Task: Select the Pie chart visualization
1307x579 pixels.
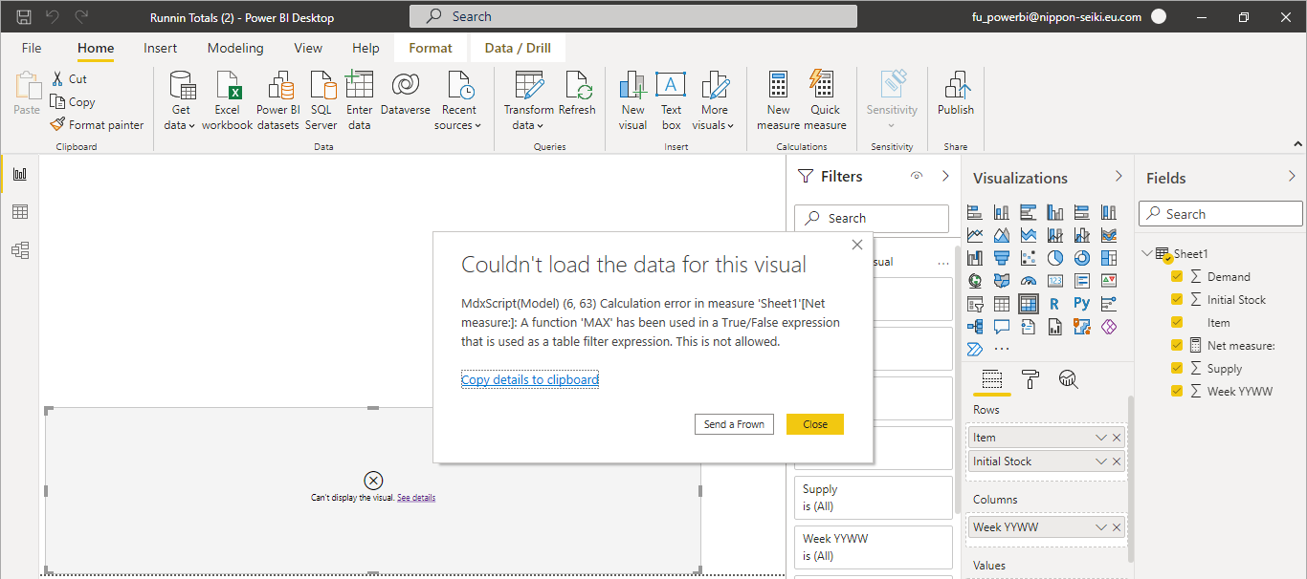Action: pos(1055,258)
